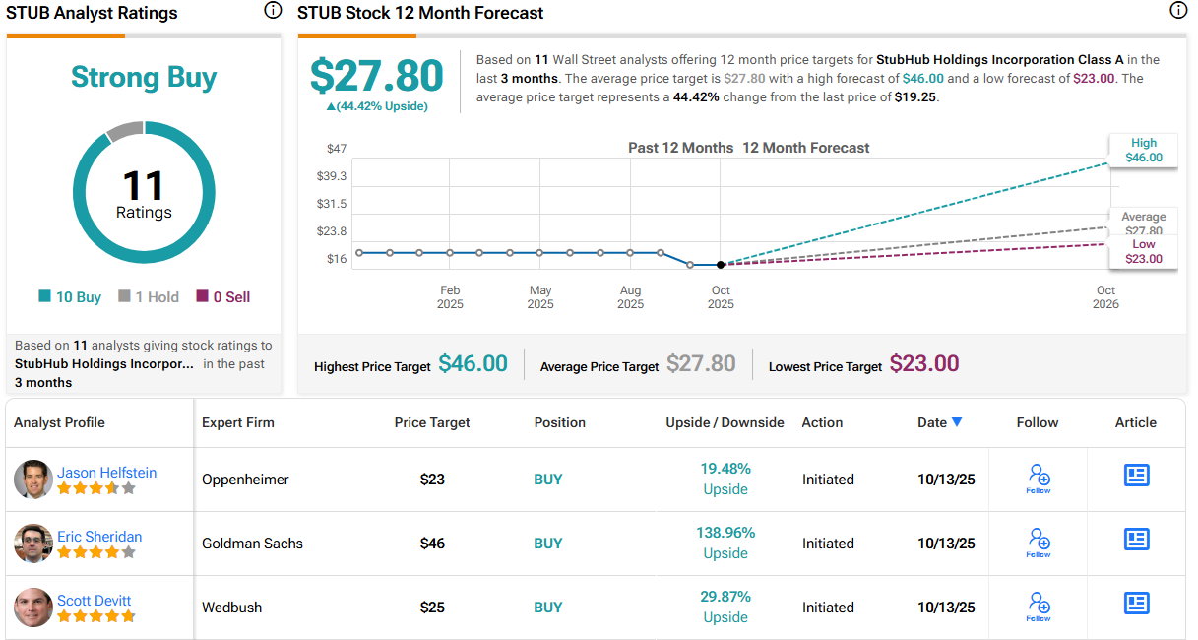
Task: Follow analyst Jason Helfstein
Action: (1038, 479)
